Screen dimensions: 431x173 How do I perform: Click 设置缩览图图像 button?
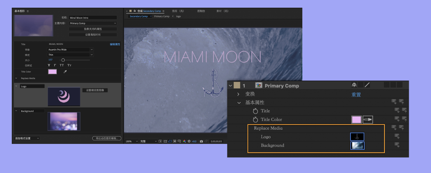[95, 90]
